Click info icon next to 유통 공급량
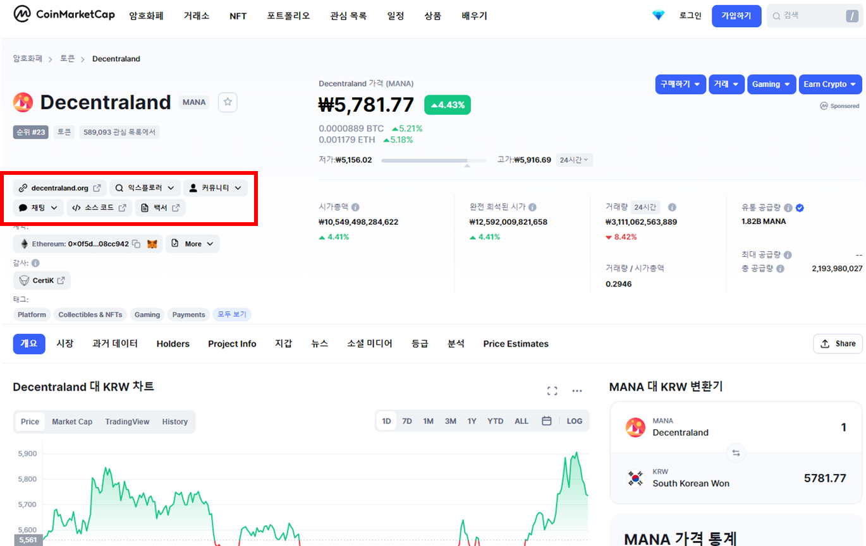This screenshot has width=866, height=546. [x=788, y=207]
